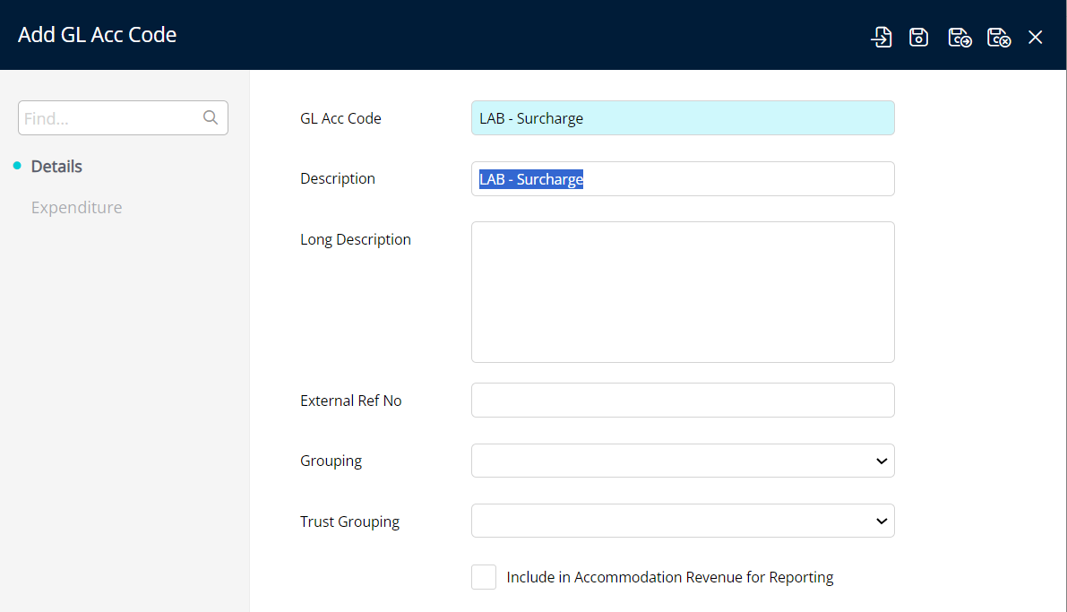Open the Trust Grouping dropdown
Image resolution: width=1067 pixels, height=612 pixels.
point(682,521)
